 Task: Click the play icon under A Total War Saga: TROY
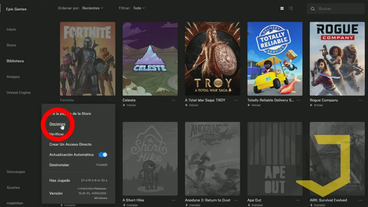(x=186, y=105)
